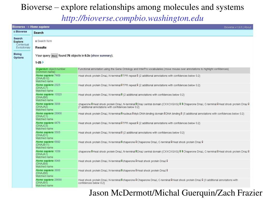This screenshot has height=199, width=265.
Task: Open Homo sapiens 3938 DNAJA2 entry
Action: (48, 104)
